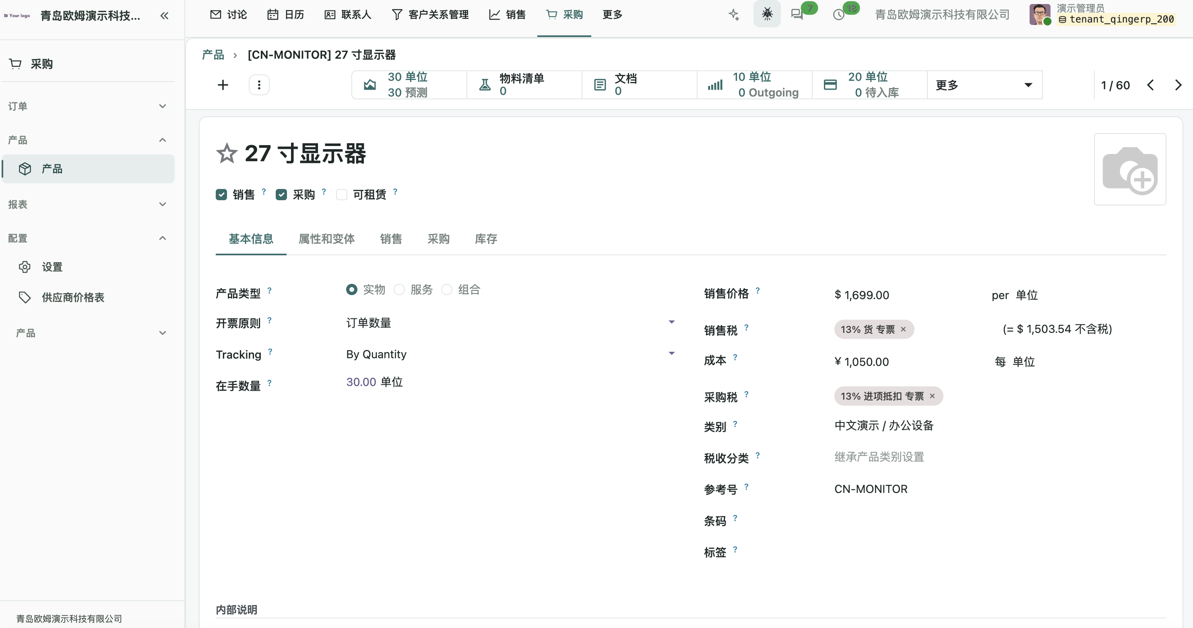This screenshot has width=1193, height=628.
Task: Open the Tracking By Quantity dropdown
Action: [x=510, y=354]
